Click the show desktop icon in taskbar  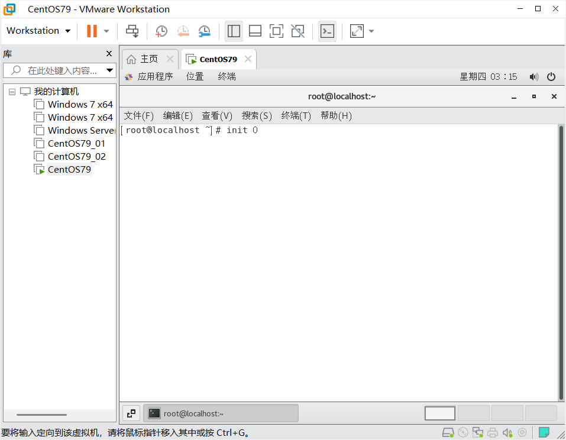131,413
